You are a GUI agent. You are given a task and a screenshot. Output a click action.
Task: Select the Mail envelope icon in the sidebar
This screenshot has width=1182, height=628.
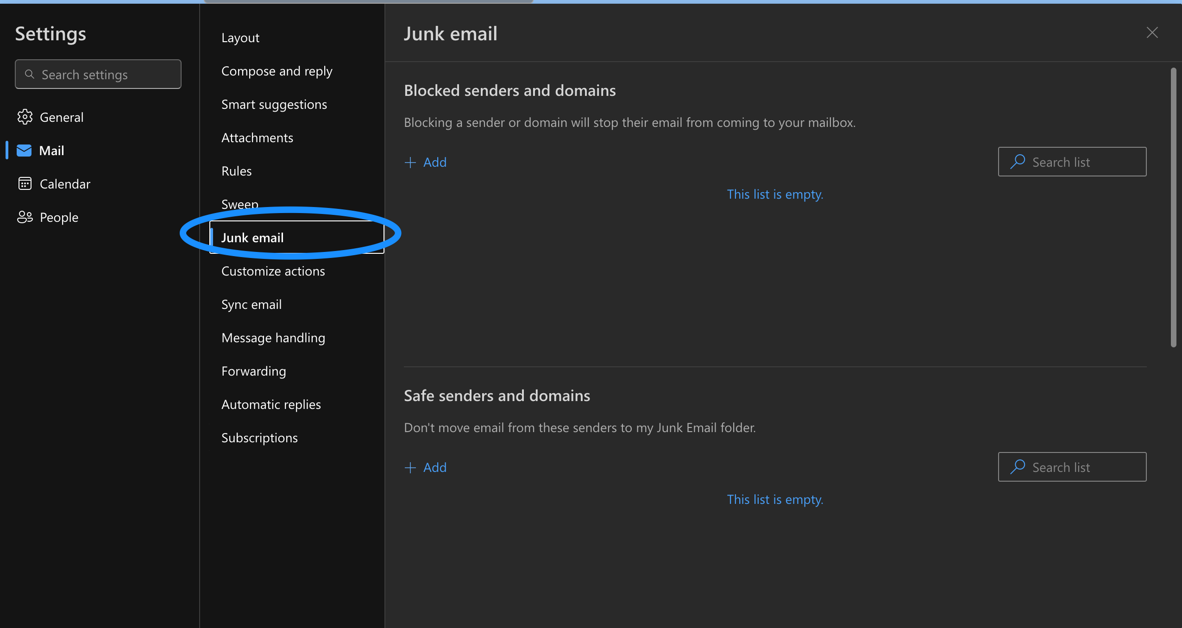click(25, 150)
